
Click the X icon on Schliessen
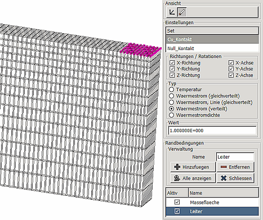coord(224,178)
